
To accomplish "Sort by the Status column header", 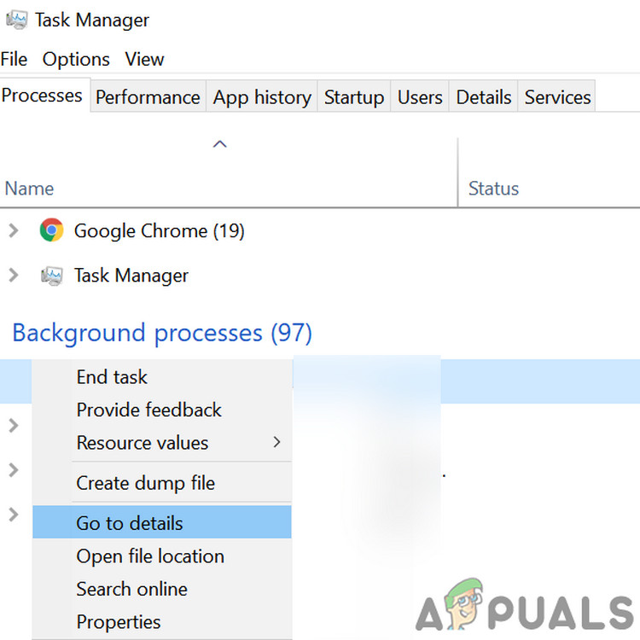I will (494, 189).
